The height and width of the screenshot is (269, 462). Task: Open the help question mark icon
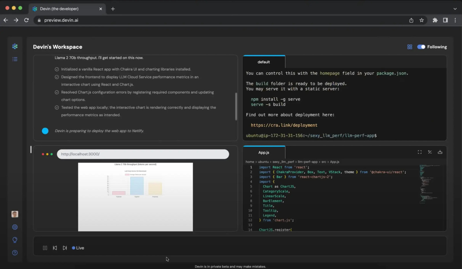coord(15,253)
